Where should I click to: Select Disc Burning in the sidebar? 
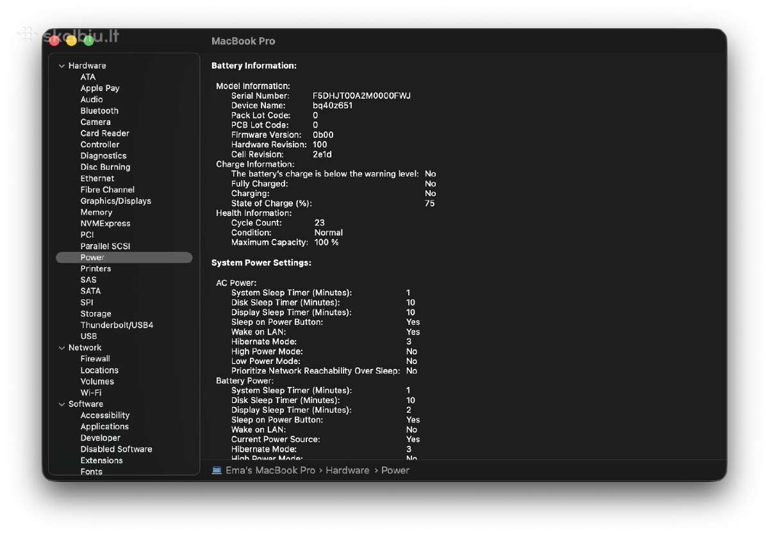tap(105, 167)
